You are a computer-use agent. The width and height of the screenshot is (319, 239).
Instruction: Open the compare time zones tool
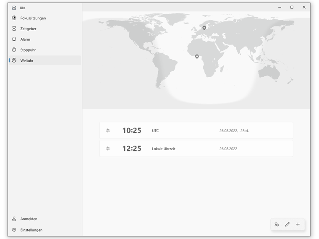[277, 224]
